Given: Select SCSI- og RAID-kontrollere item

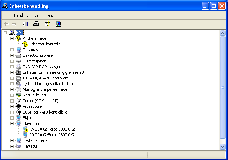Looking at the screenshot, I should point(45,112).
